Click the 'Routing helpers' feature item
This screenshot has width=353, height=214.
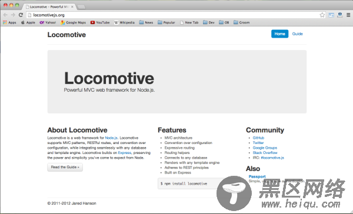(x=177, y=153)
